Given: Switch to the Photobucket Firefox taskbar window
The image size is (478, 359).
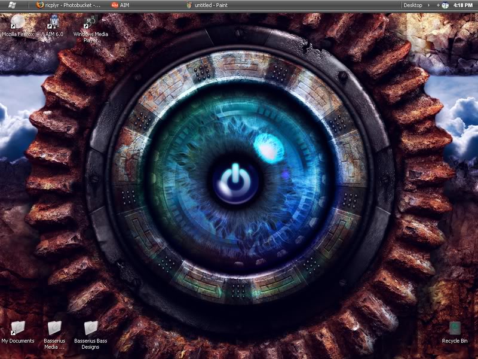Looking at the screenshot, I should (68, 5).
